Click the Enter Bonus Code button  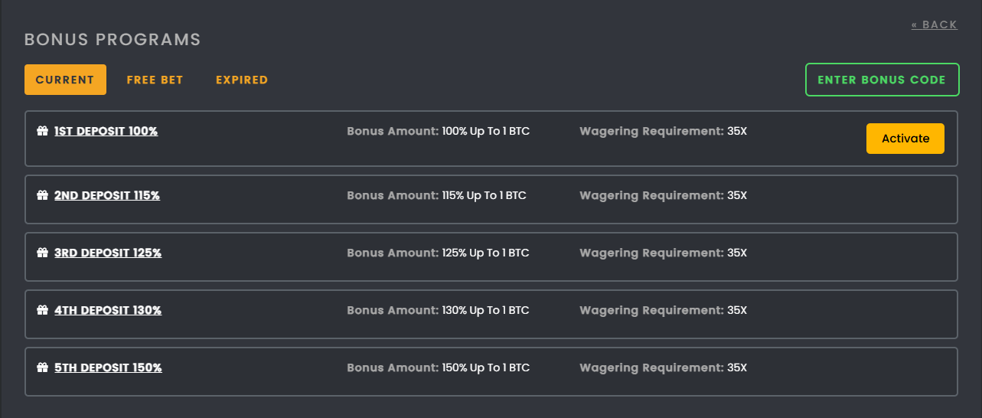click(882, 80)
